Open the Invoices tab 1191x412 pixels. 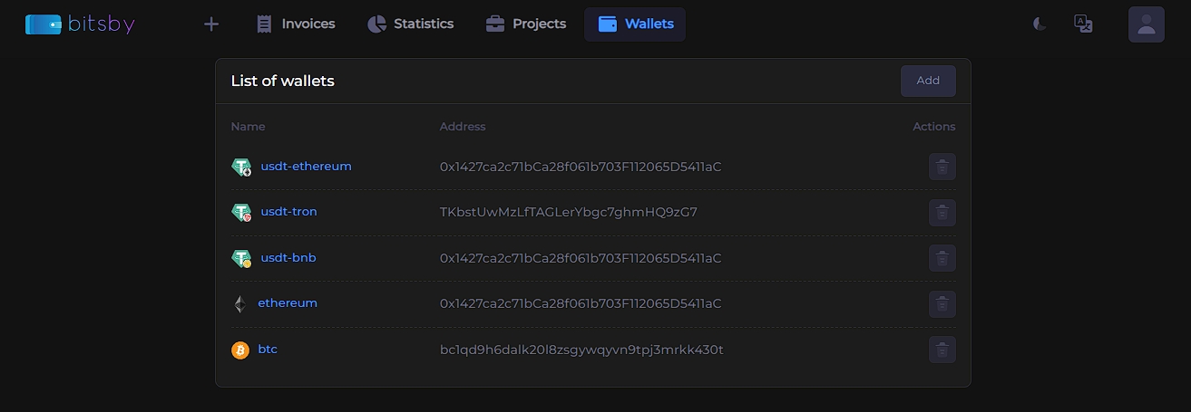tap(296, 24)
